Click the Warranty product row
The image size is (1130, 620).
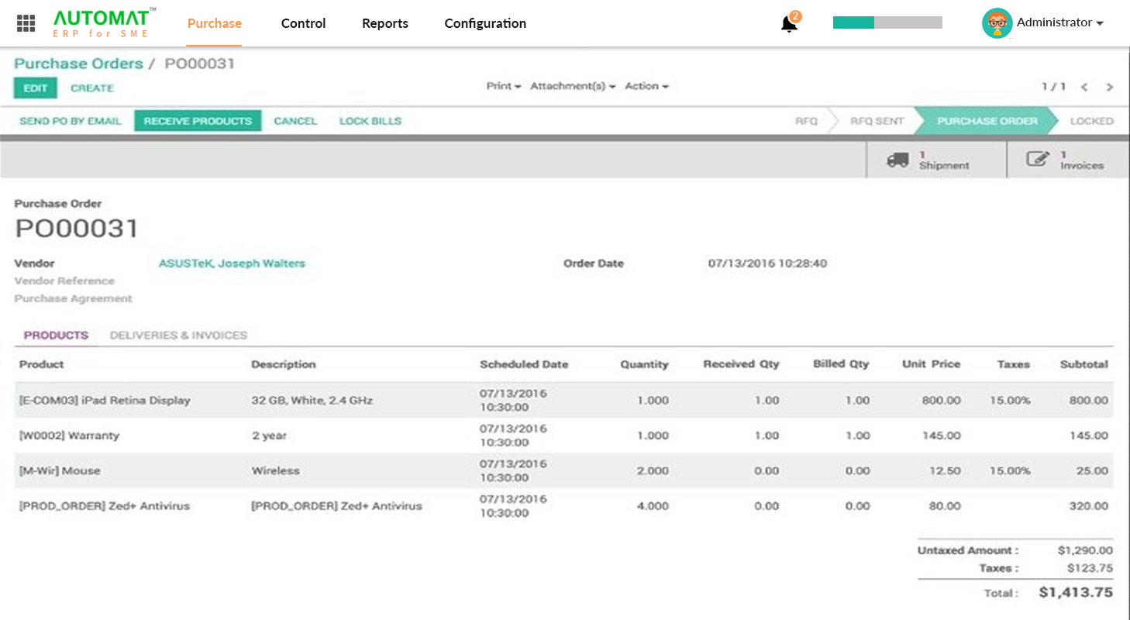564,436
